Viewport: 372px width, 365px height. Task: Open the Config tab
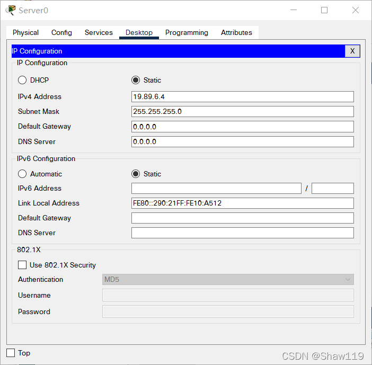[61, 32]
